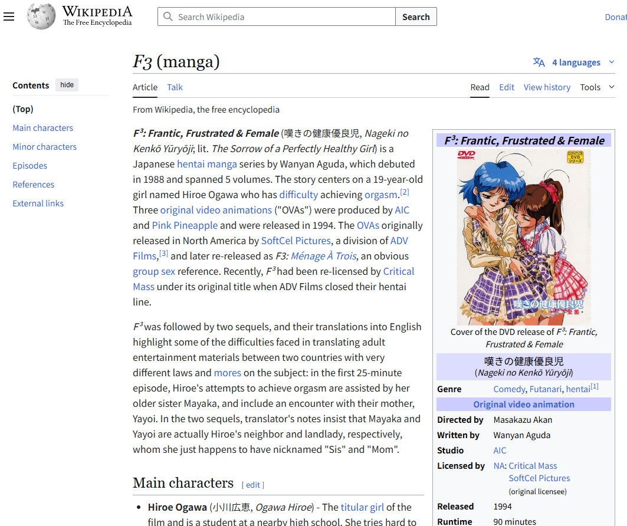
Task: Open the AIC studio link in infobox
Action: (x=500, y=451)
